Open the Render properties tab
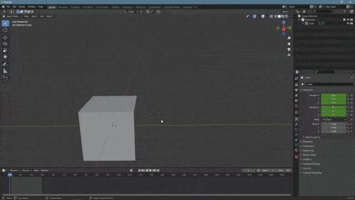The width and height of the screenshot is (355, 200). click(x=296, y=85)
